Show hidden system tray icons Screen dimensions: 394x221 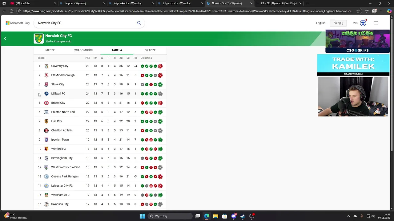coord(348,216)
